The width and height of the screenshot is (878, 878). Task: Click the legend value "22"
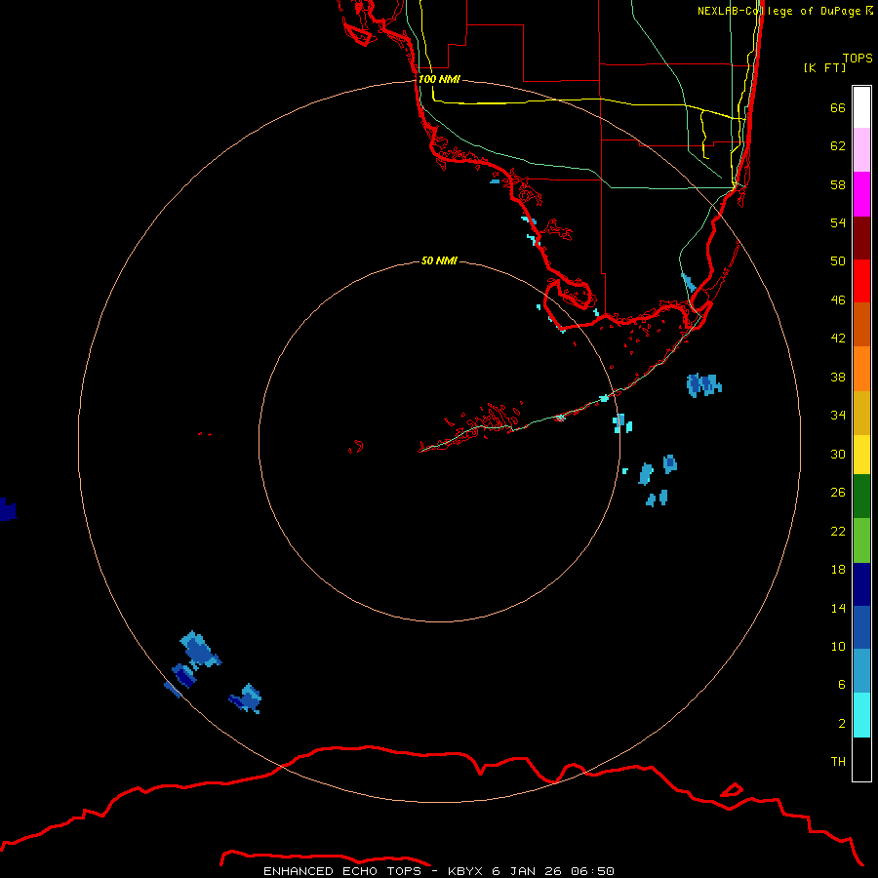(838, 531)
